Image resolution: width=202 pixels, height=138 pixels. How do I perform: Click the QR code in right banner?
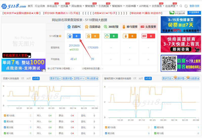169,63
